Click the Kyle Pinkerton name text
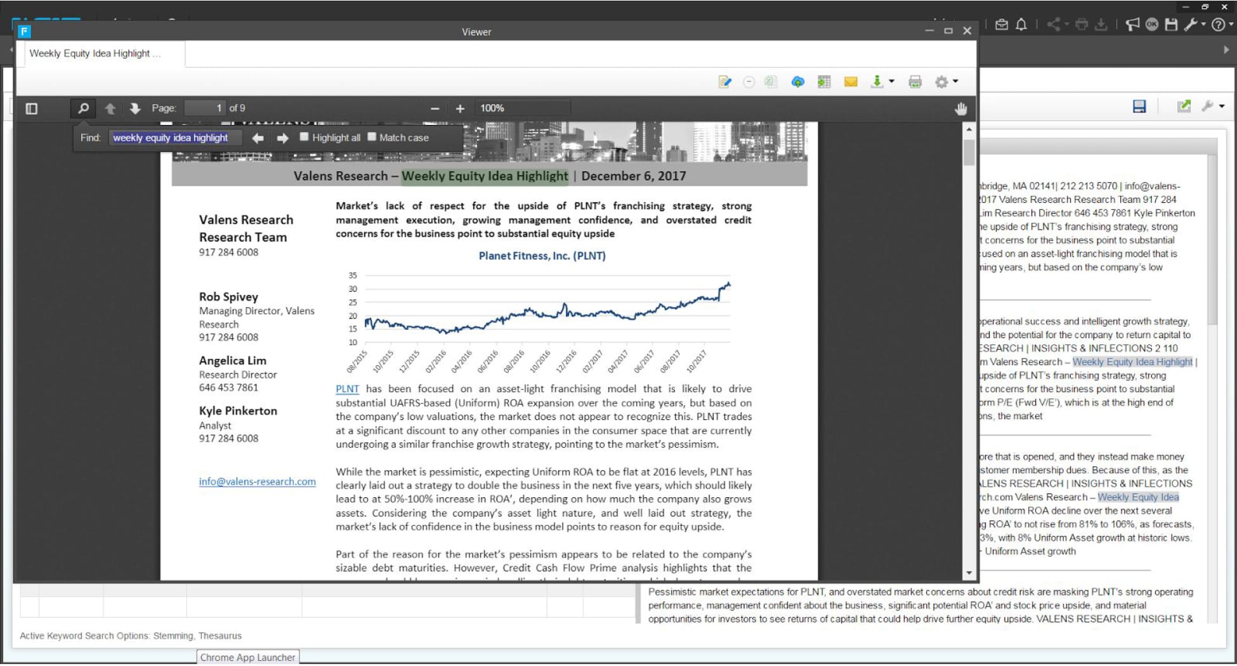This screenshot has height=666, width=1237. click(x=238, y=410)
